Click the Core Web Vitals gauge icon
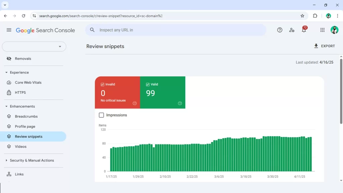Viewport: 343px width, 193px height. pos(9,82)
